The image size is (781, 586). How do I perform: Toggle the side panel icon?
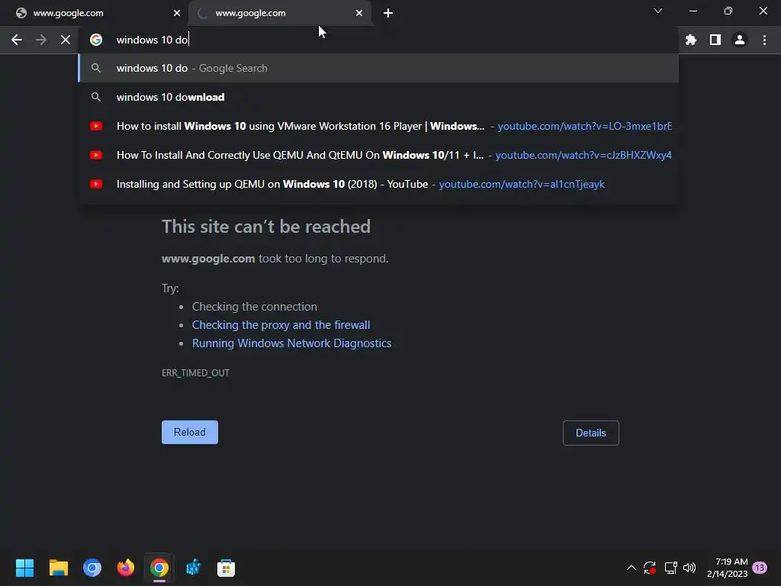(x=715, y=40)
